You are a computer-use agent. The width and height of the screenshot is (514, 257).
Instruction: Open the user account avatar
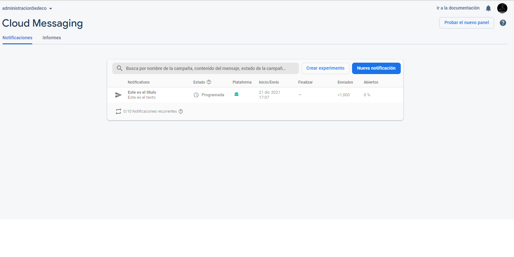tap(502, 8)
